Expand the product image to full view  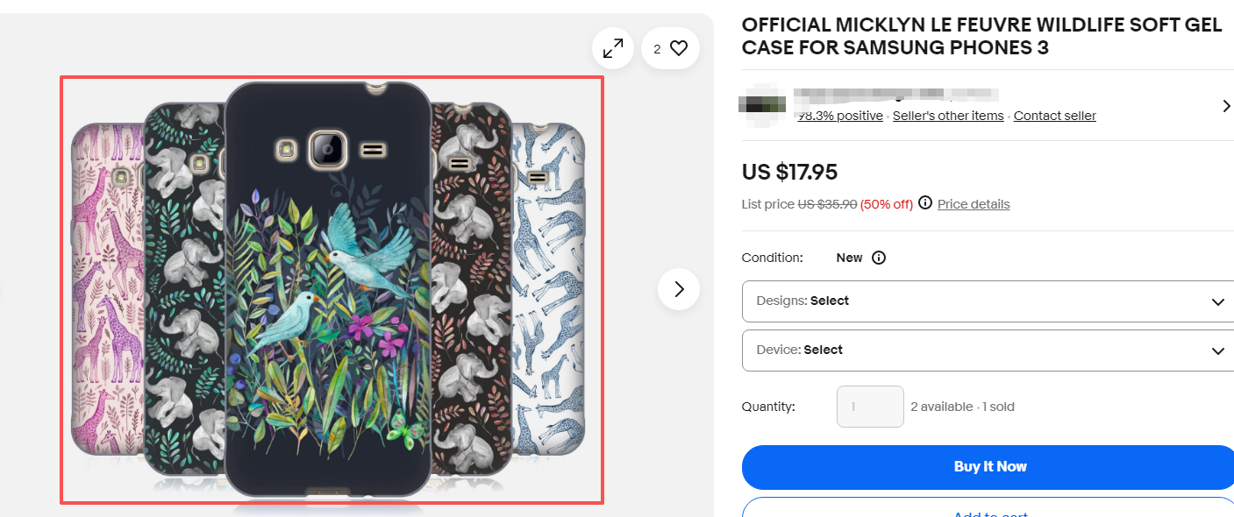tap(613, 49)
